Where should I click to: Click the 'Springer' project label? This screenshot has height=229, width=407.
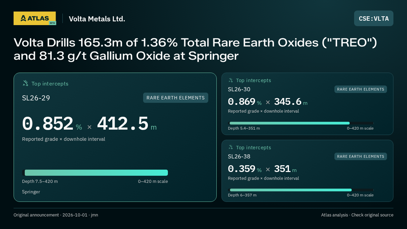coord(31,192)
